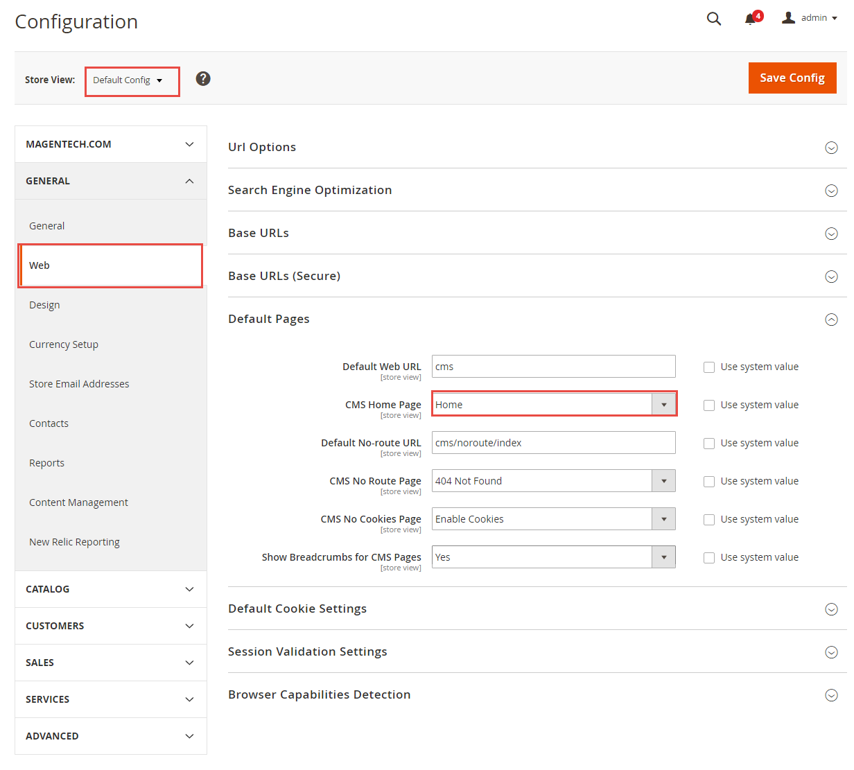The height and width of the screenshot is (770, 854).
Task: Click the search magnifier icon
Action: (713, 19)
